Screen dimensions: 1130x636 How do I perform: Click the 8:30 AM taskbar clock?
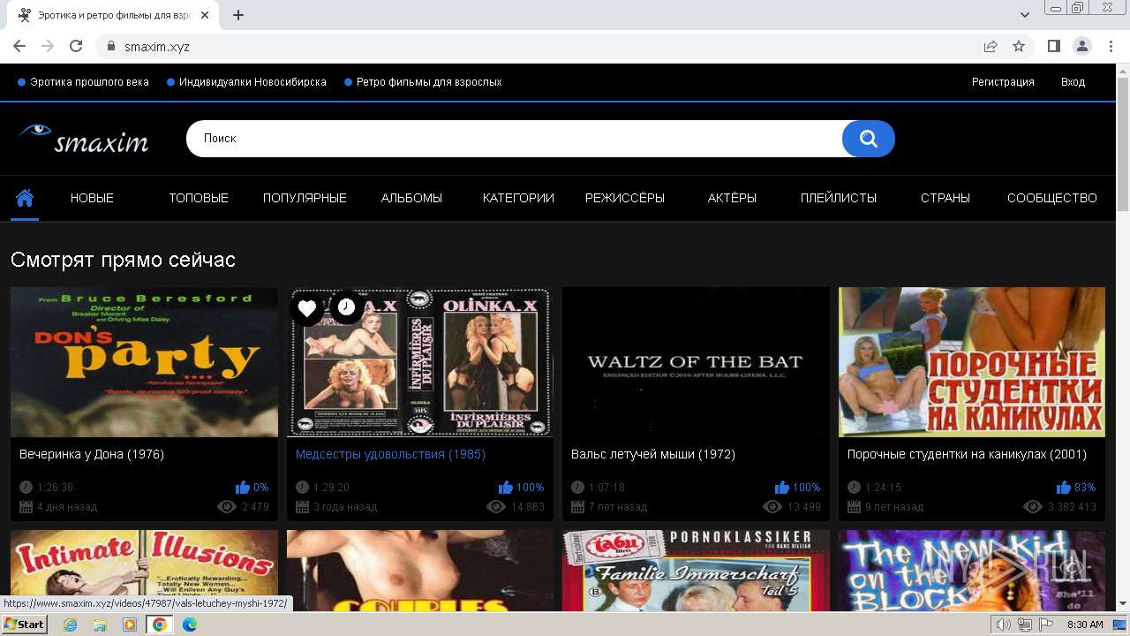tap(1085, 625)
